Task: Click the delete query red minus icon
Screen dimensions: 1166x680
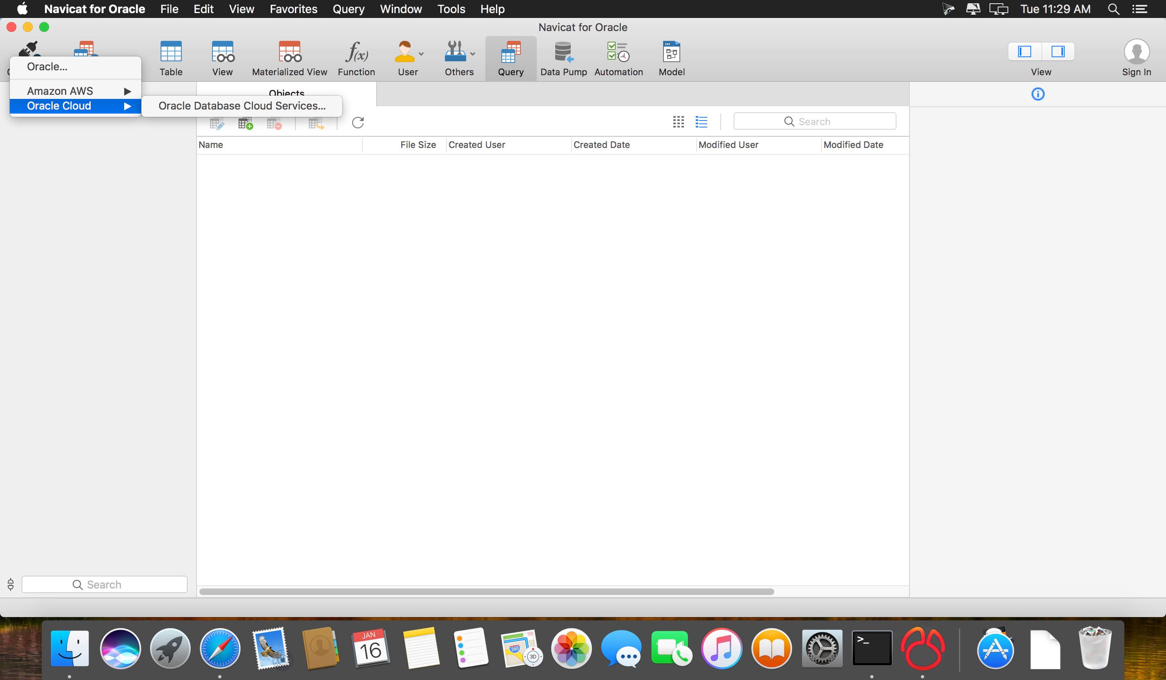Action: 275,123
